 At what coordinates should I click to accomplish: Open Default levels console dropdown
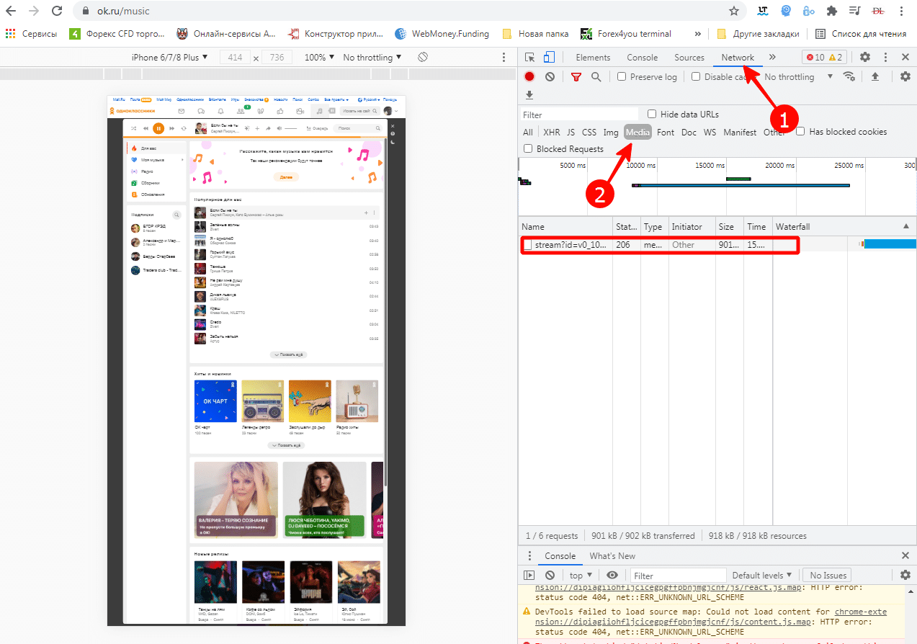click(x=762, y=576)
